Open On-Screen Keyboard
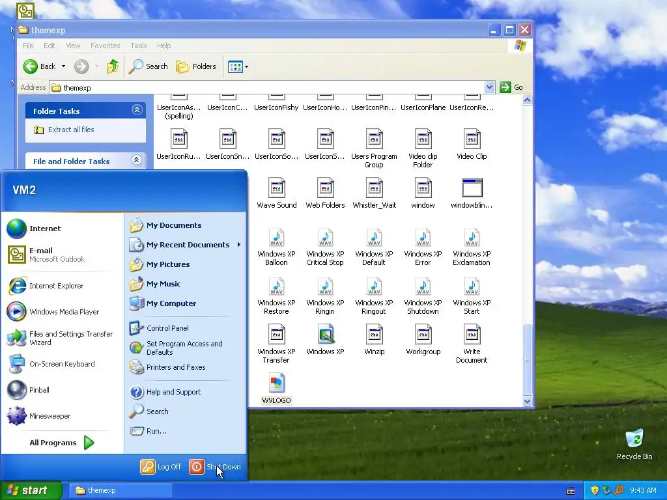The height and width of the screenshot is (500, 667). point(62,364)
